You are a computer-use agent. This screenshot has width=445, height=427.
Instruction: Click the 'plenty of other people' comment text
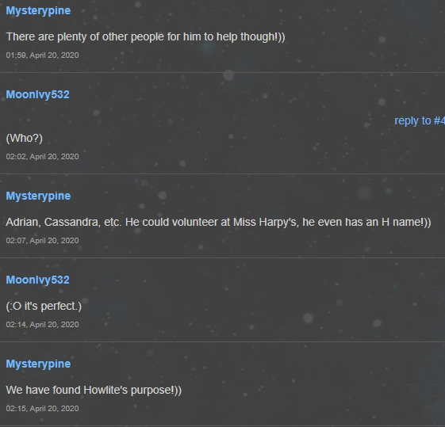[146, 37]
